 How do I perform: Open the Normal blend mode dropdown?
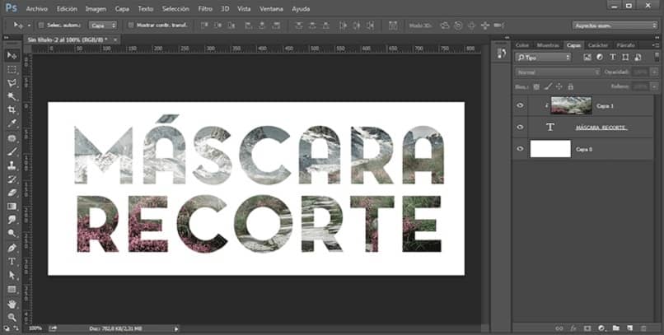[557, 72]
